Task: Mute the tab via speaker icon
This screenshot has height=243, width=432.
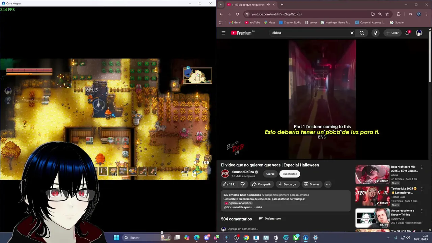Action: (x=268, y=5)
